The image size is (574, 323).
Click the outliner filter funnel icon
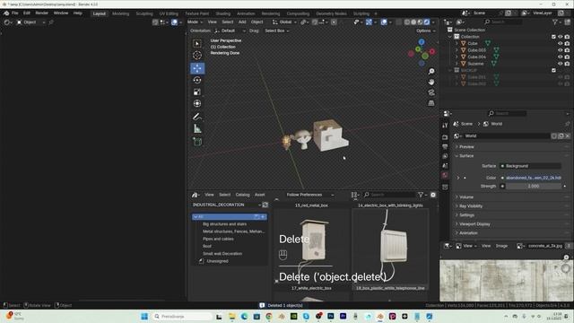(555, 22)
